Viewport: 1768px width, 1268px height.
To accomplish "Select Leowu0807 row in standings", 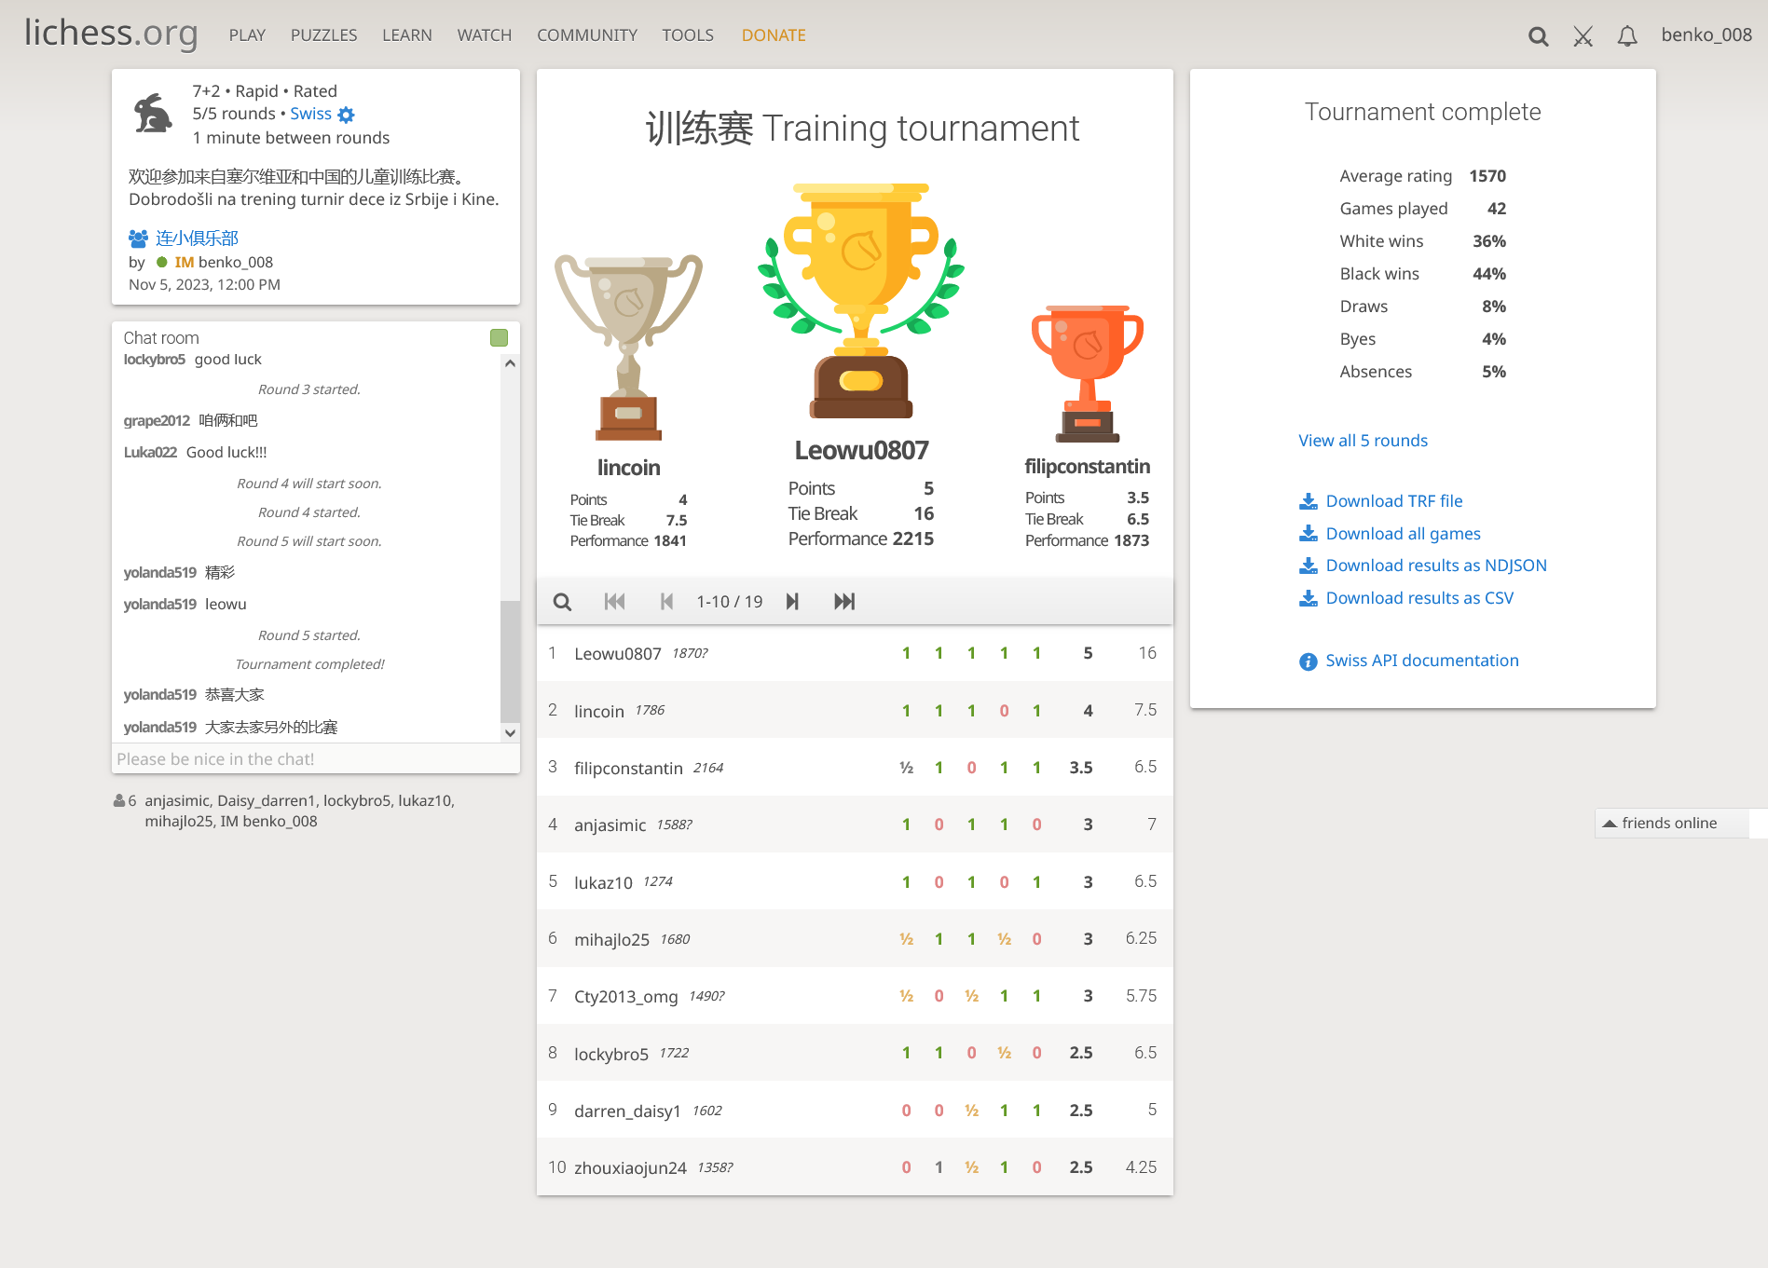I will tap(855, 653).
